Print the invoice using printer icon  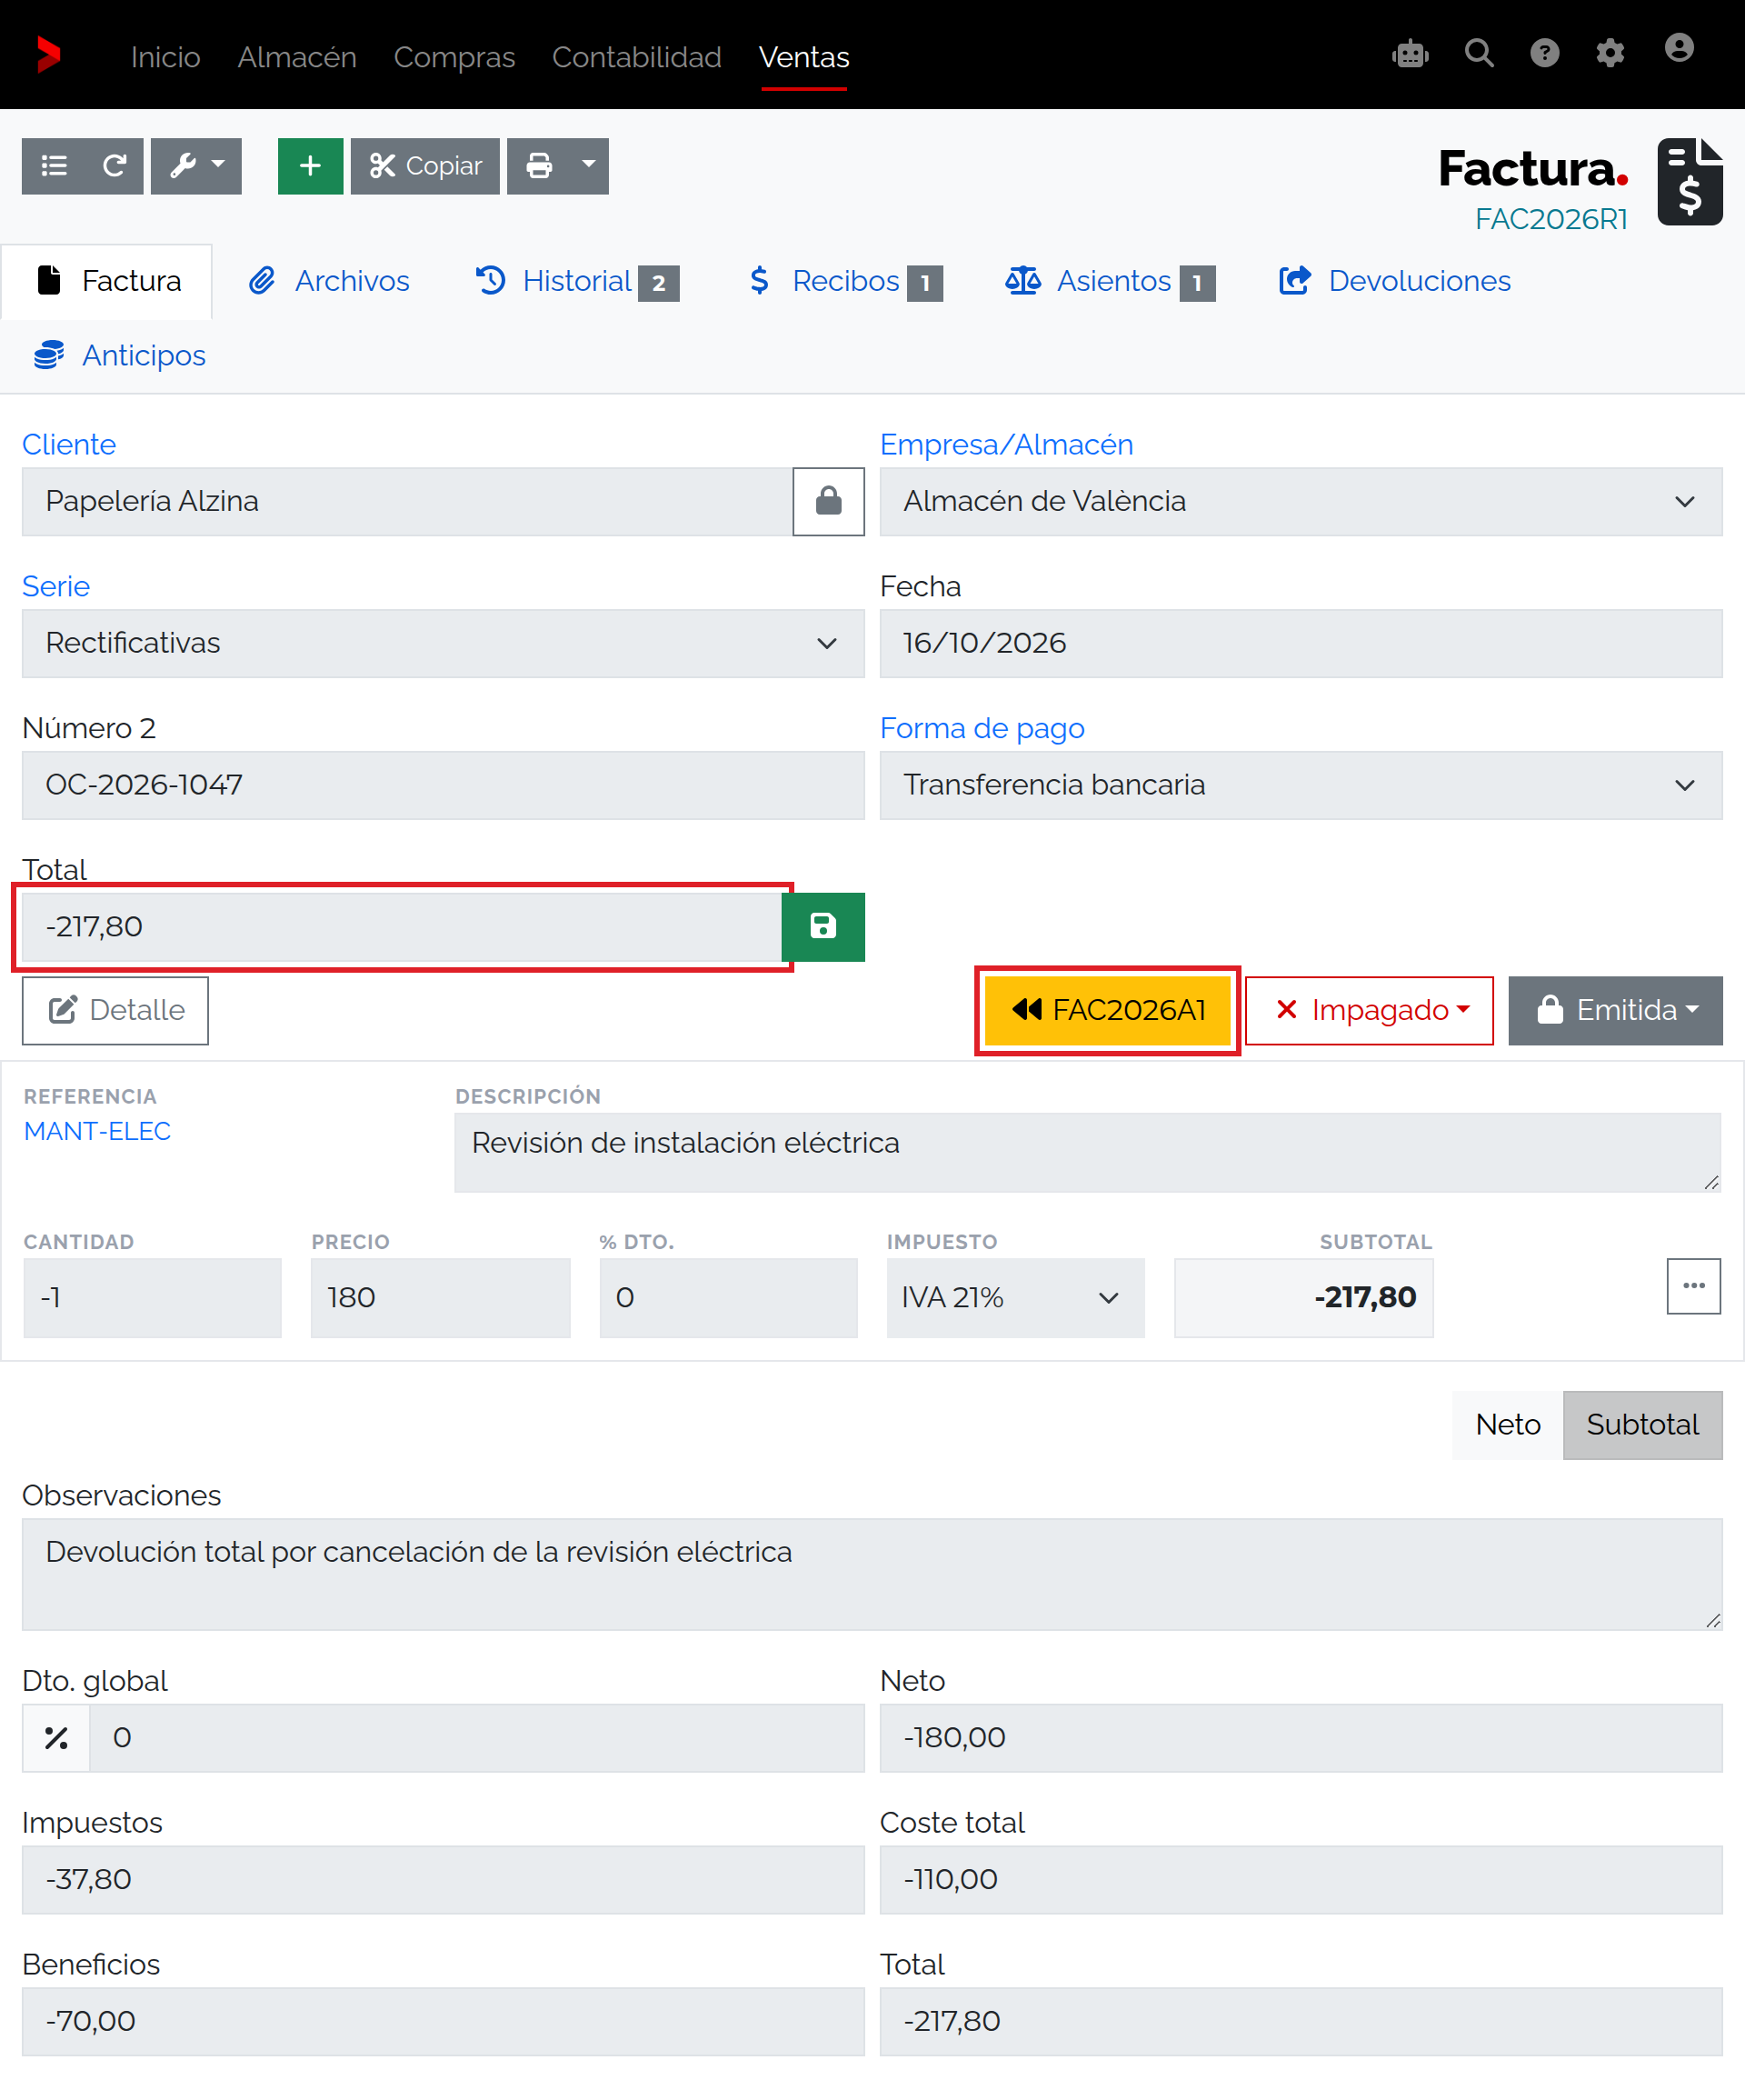tap(539, 166)
